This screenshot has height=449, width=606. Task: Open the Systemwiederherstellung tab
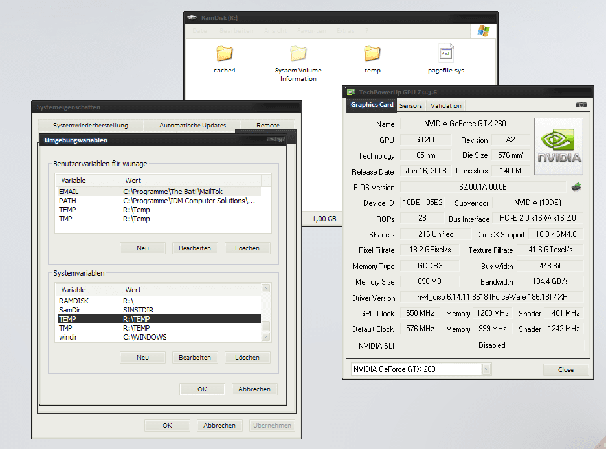pyautogui.click(x=91, y=125)
